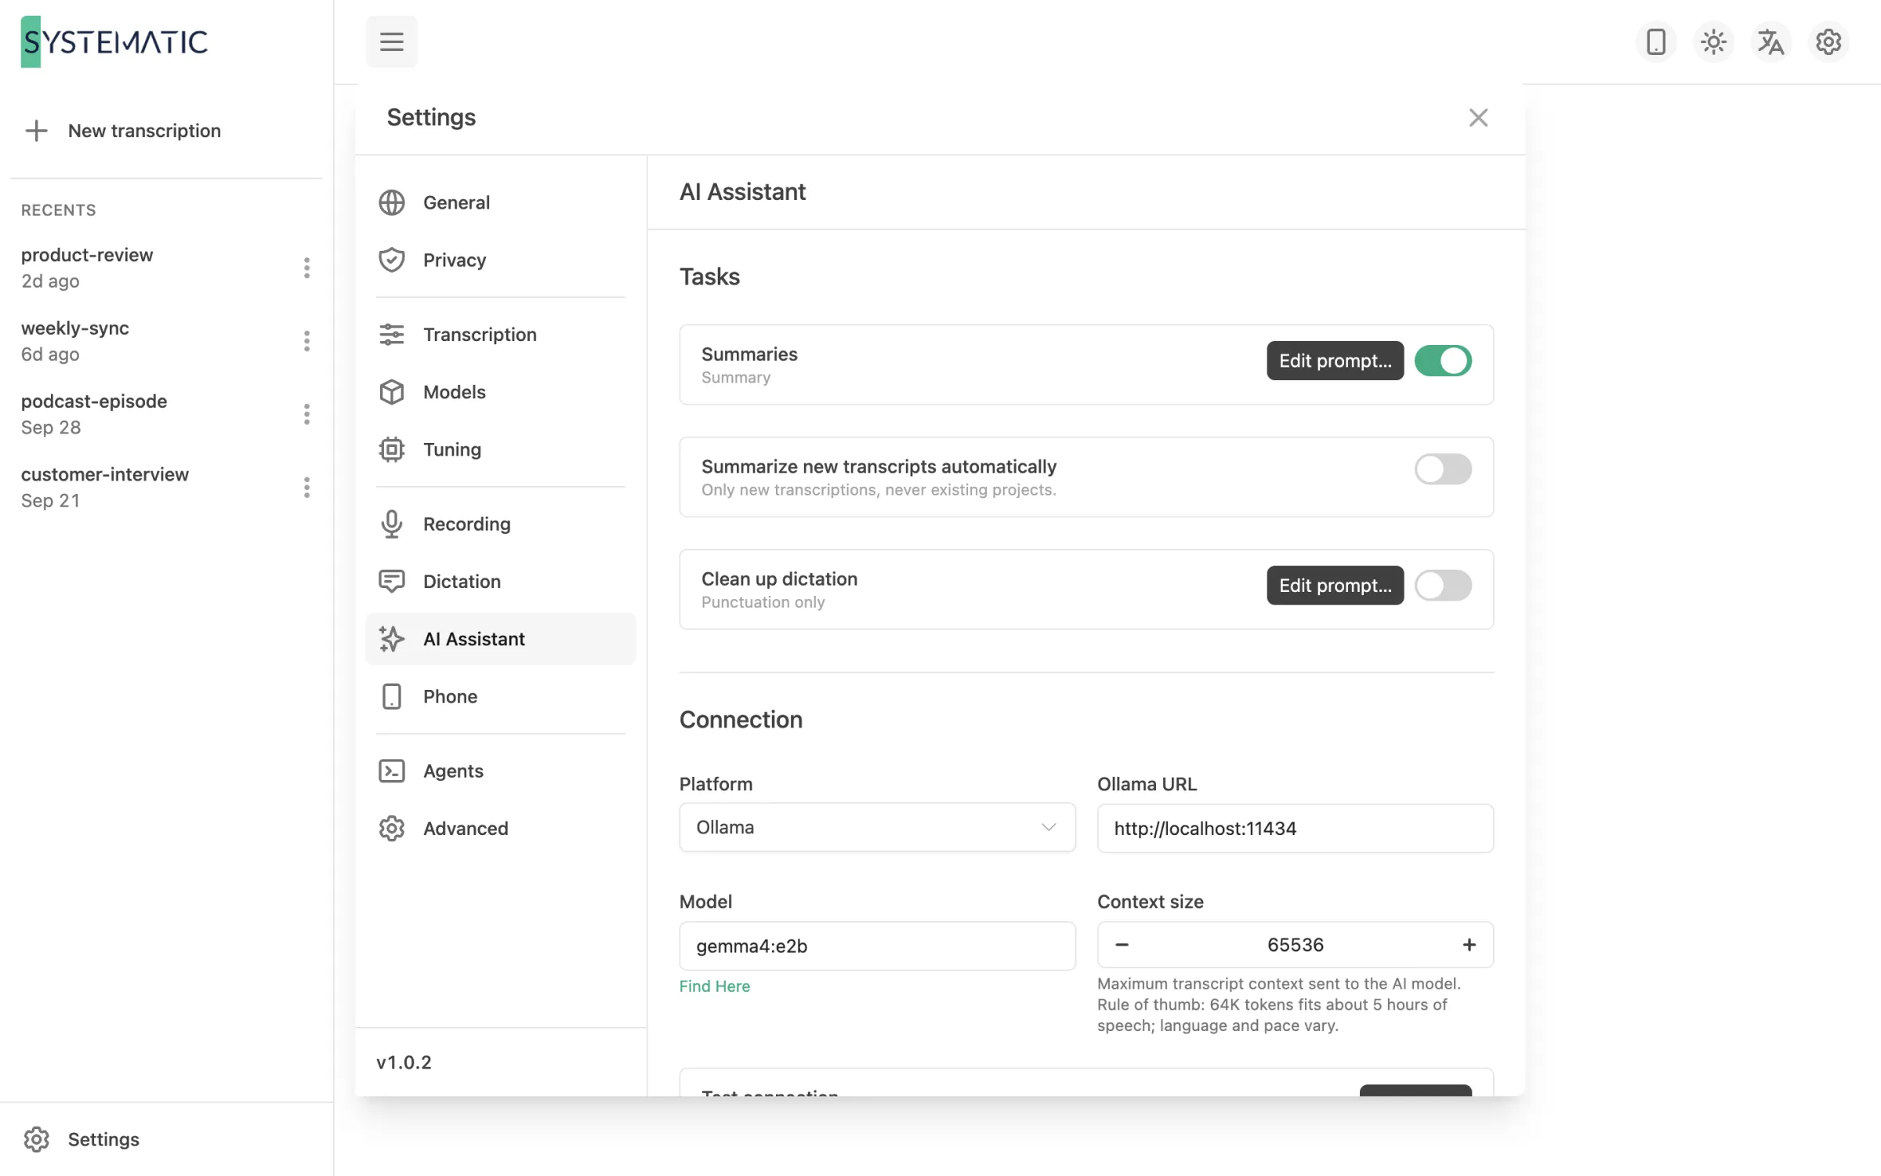Disable the Summaries toggle
Screen dimensions: 1881x1176
(x=1443, y=361)
